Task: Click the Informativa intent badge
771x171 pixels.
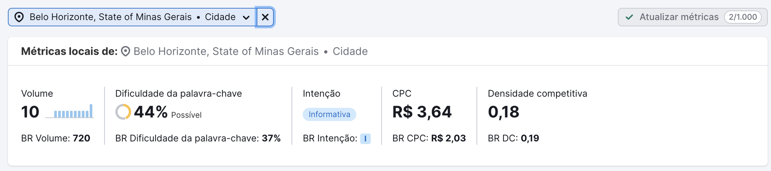Action: click(329, 115)
